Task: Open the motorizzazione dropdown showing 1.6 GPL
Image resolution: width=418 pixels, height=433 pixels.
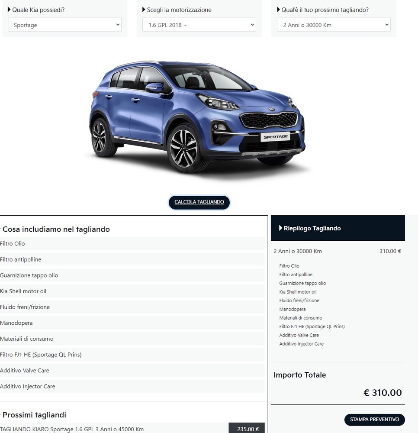Action: pos(199,25)
